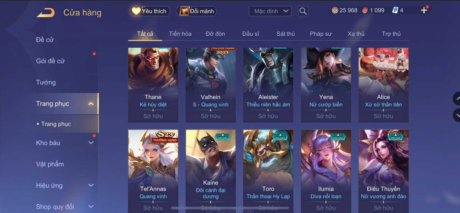Open the Tướng sidebar menu

click(46, 82)
